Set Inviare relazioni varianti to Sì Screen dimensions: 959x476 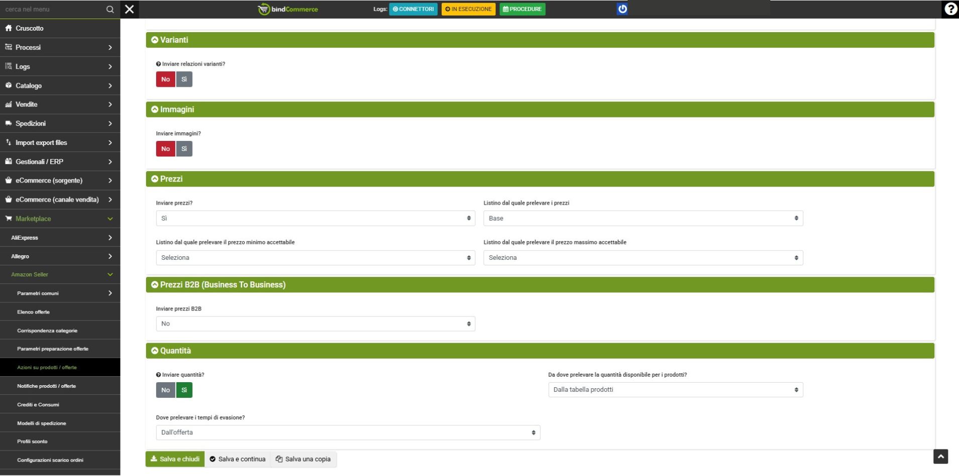pyautogui.click(x=184, y=79)
